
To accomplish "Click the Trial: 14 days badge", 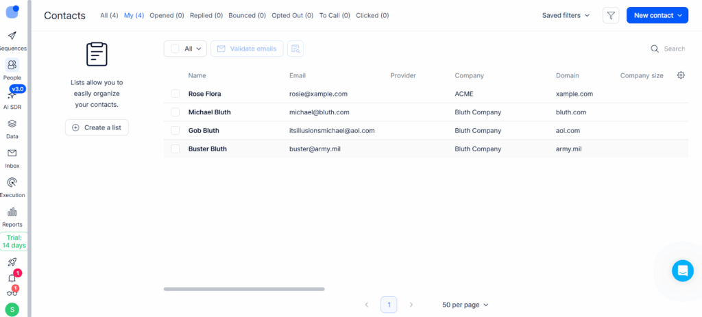I will coord(14,242).
